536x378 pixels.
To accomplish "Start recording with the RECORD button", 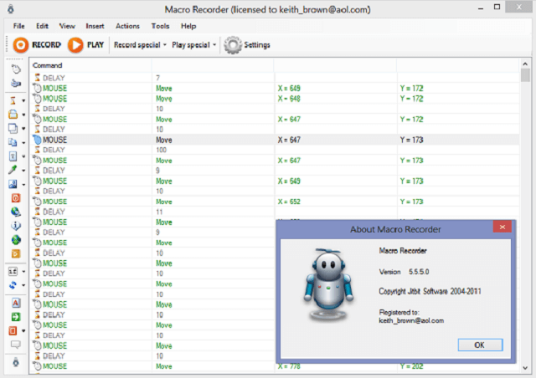I will click(x=37, y=44).
